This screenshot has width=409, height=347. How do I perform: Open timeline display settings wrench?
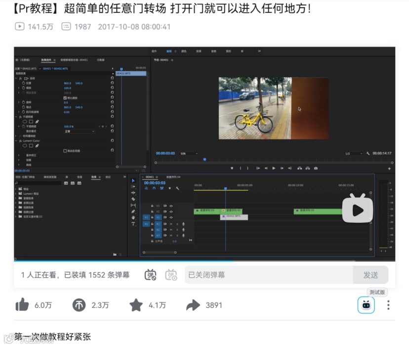177,188
